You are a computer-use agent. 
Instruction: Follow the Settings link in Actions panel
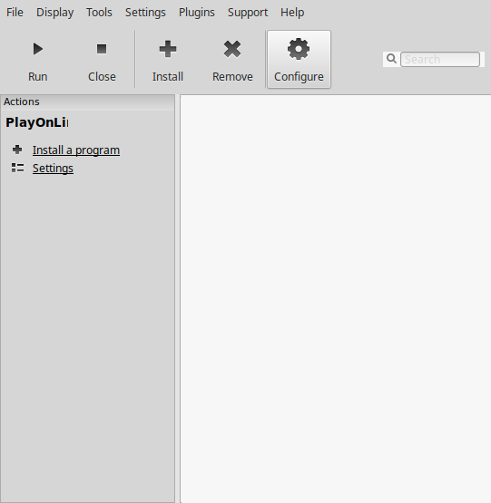coord(53,169)
